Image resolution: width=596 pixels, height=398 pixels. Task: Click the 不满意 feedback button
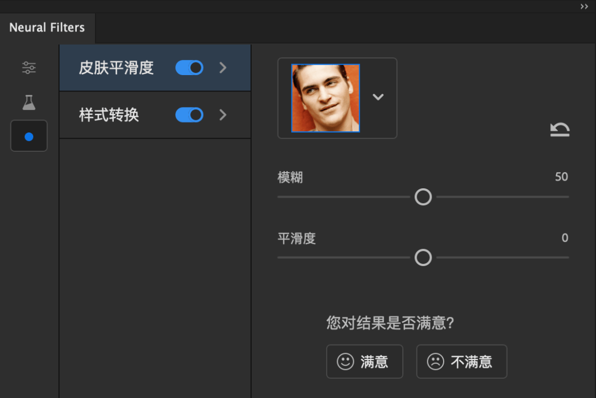461,362
